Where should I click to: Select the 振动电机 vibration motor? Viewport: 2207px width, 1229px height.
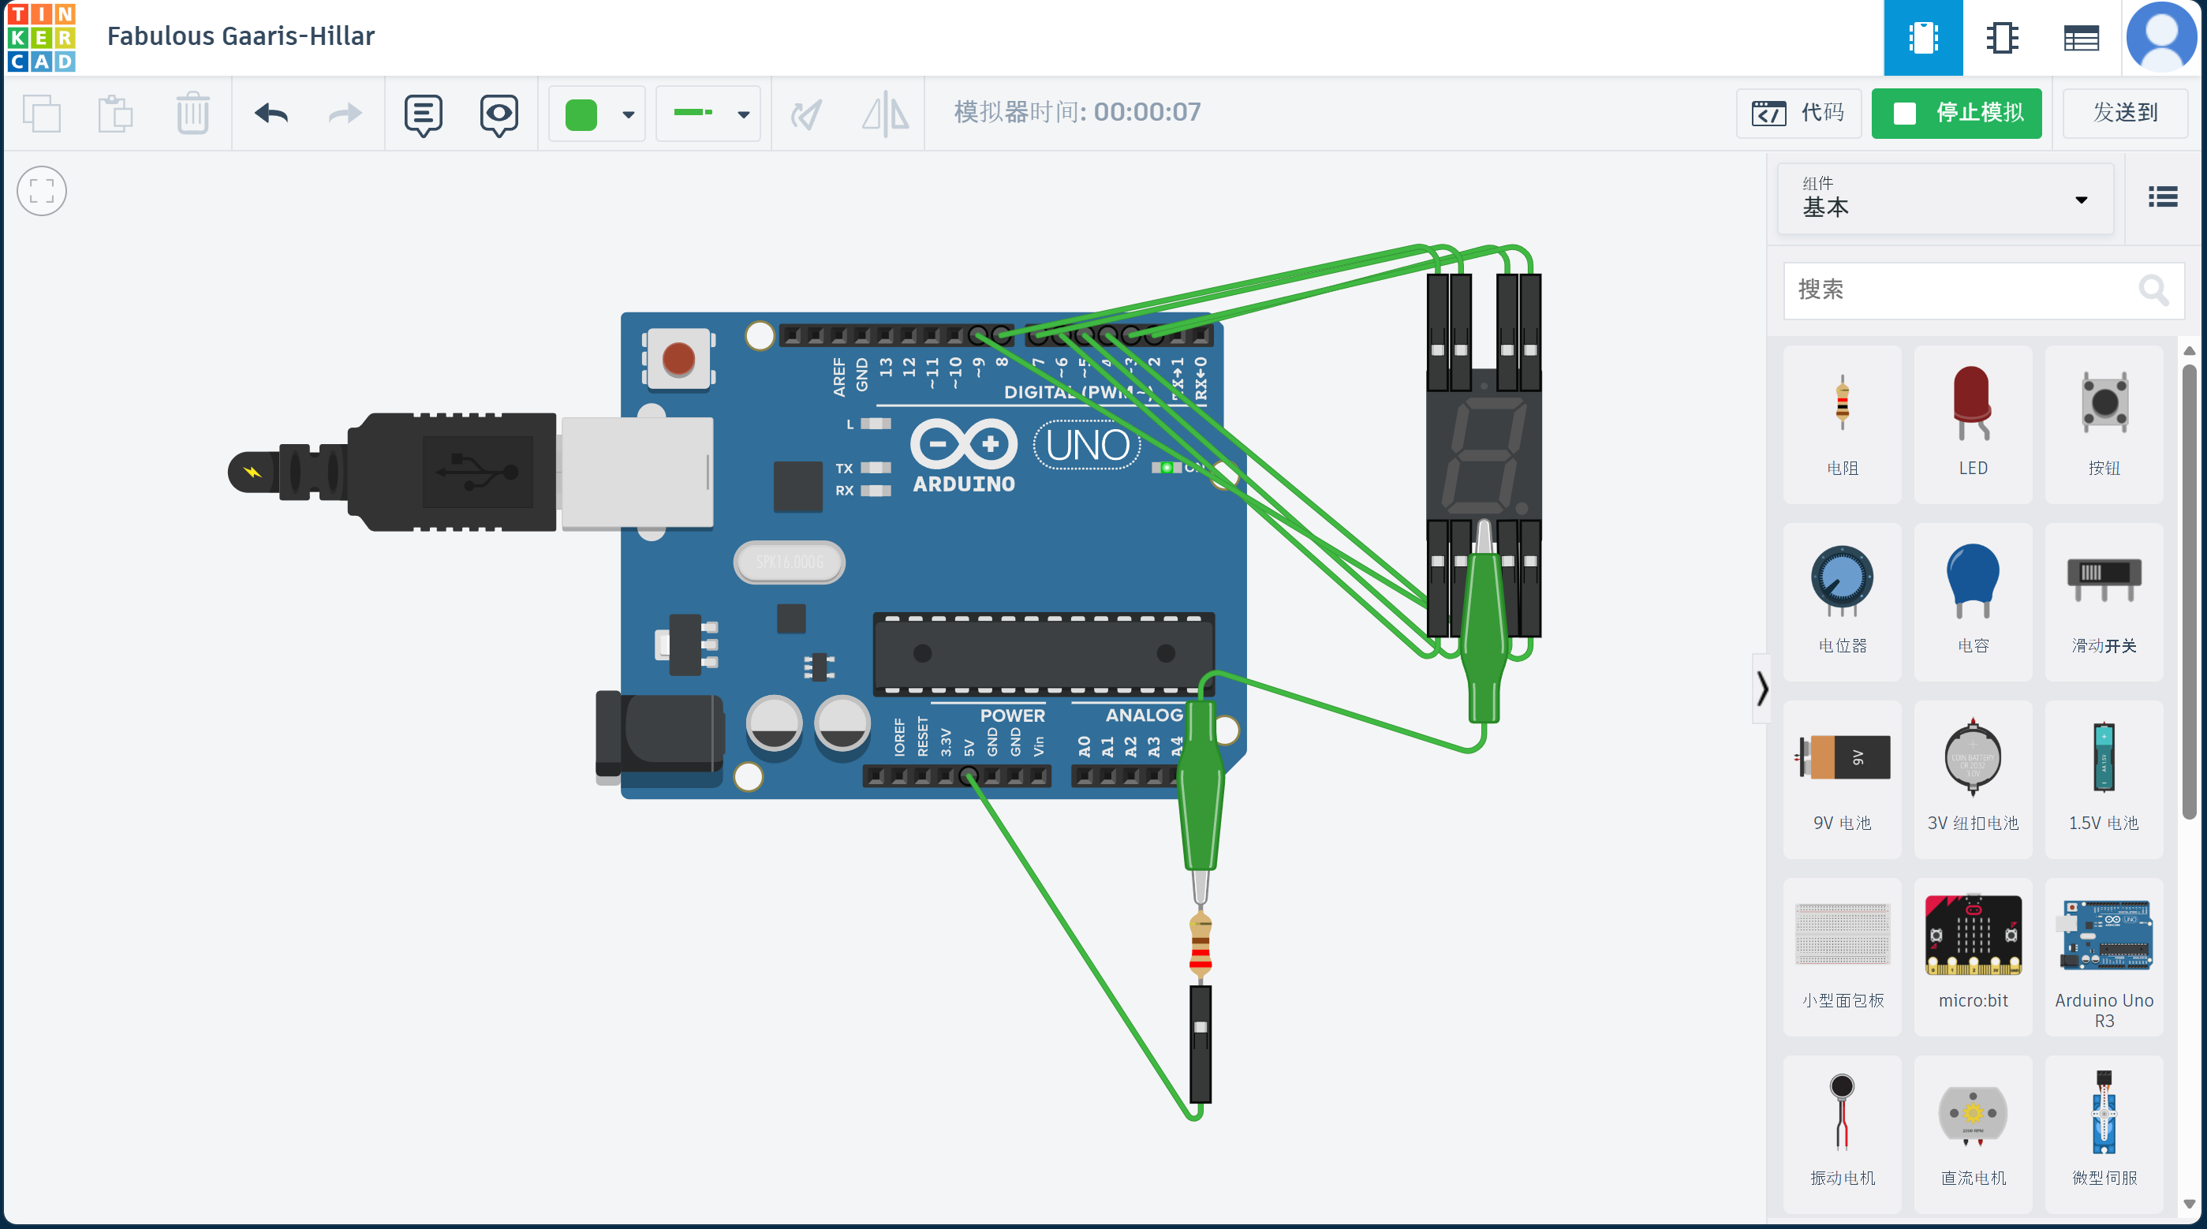pyautogui.click(x=1842, y=1134)
